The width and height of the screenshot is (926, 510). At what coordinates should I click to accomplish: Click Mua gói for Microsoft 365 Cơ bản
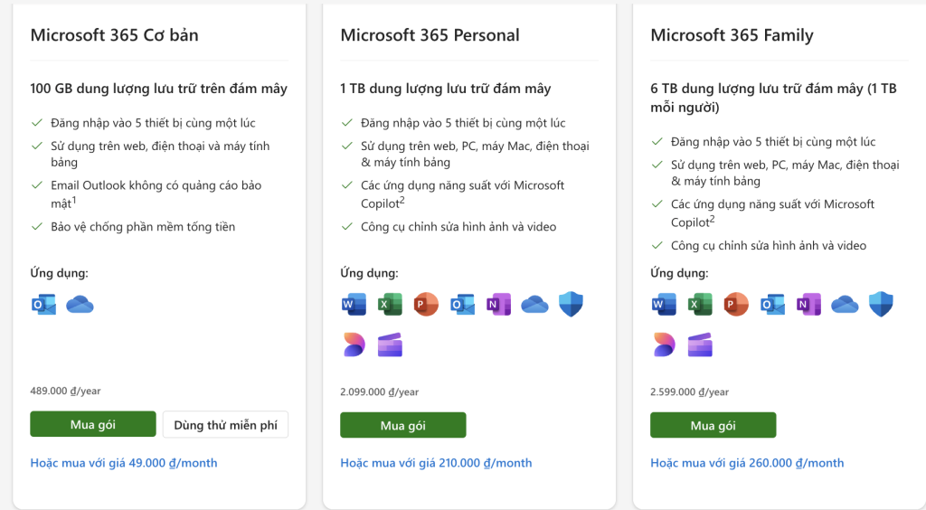click(x=93, y=424)
